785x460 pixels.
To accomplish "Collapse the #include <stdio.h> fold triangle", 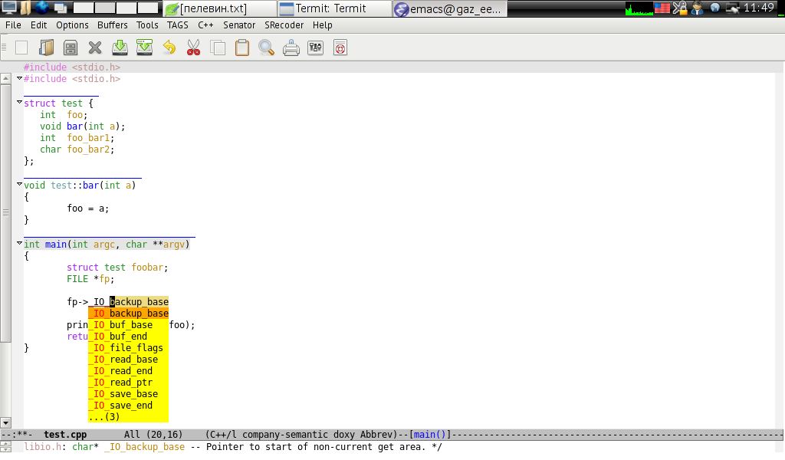I will [x=19, y=78].
